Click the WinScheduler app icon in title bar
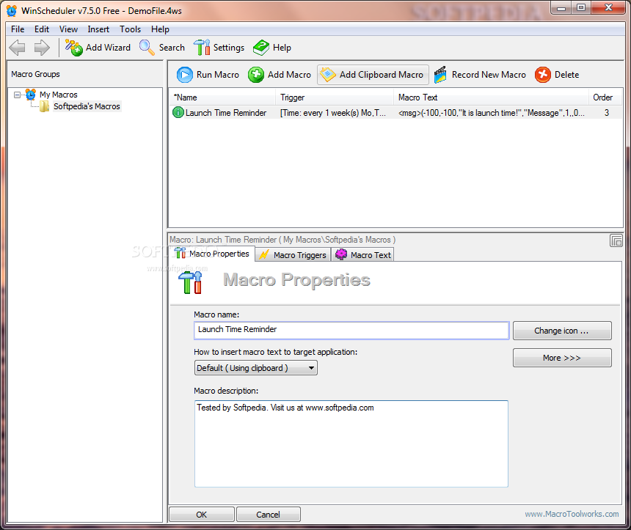This screenshot has height=530, width=631. point(12,11)
